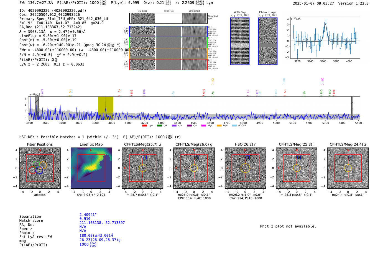The image size is (388, 264).
Task: Click the blue catalog box in HSC r cutout
Action: coord(248,157)
